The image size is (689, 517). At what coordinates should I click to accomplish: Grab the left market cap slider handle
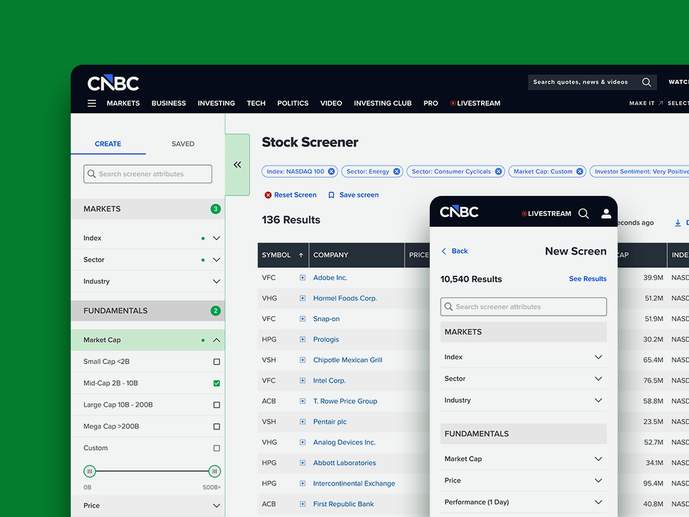[89, 471]
